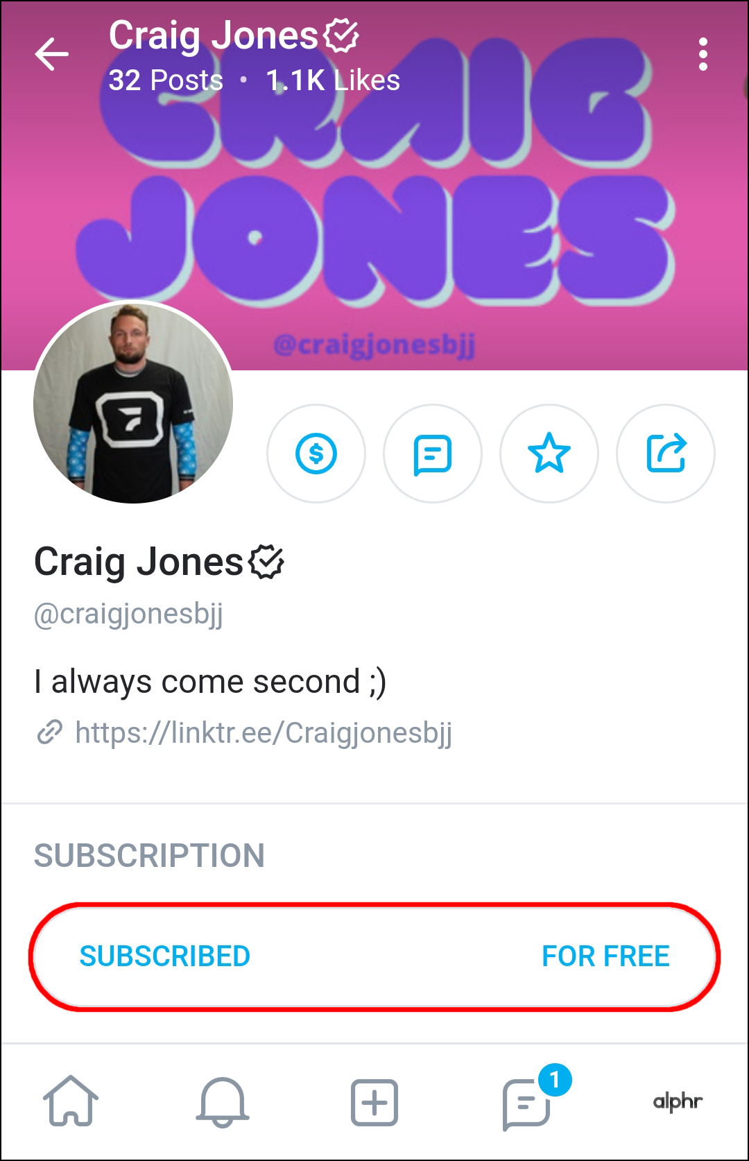Viewport: 749px width, 1161px height.
Task: Tap the verified badge beside profile name
Action: pyautogui.click(x=267, y=562)
